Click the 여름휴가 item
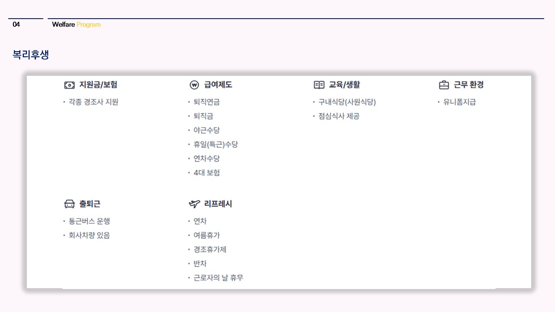This screenshot has width=555, height=312. [x=206, y=235]
